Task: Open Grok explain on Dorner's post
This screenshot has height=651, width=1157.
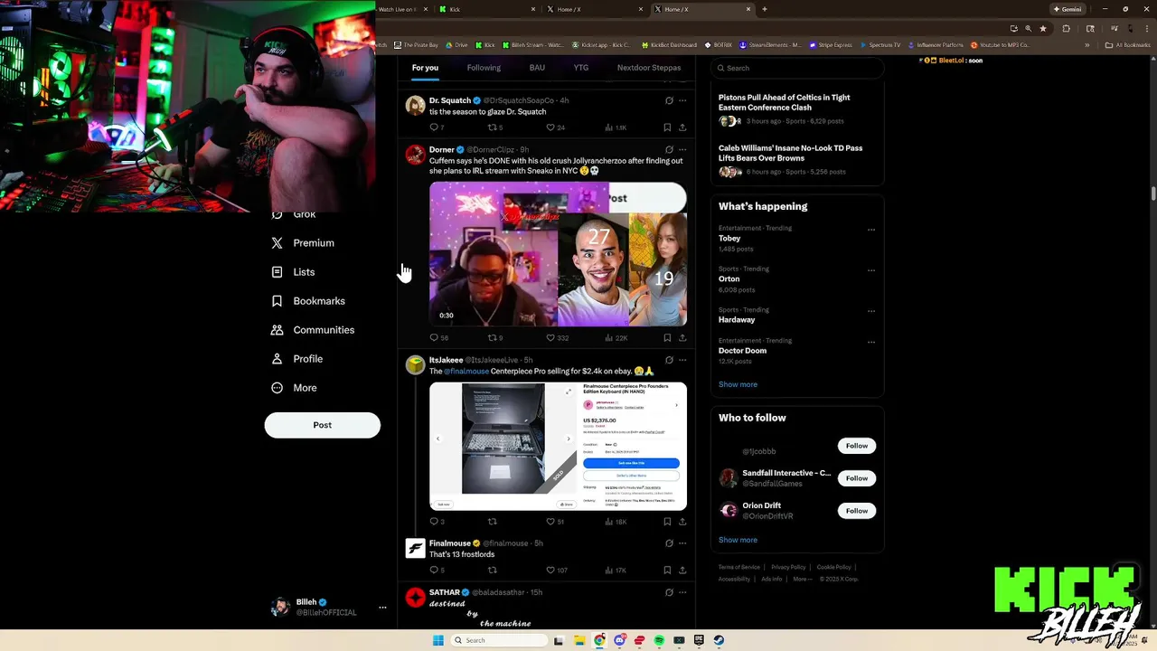Action: [669, 150]
